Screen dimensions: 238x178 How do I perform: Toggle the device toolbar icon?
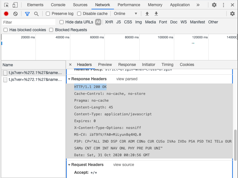pos(15,5)
